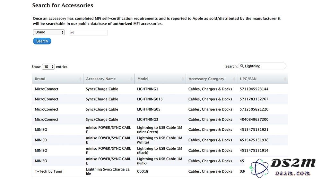This screenshot has height=179, width=321.
Task: Click brand cell "T-Tech by Tumi"
Action: point(48,171)
